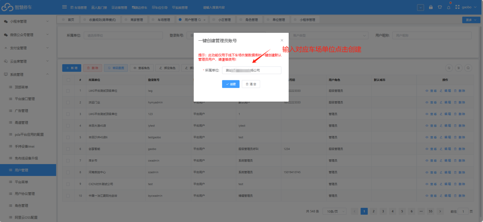The height and width of the screenshot is (222, 483).
Task: Open 平台菜单 in the sidebar
Action: [x=28, y=182]
